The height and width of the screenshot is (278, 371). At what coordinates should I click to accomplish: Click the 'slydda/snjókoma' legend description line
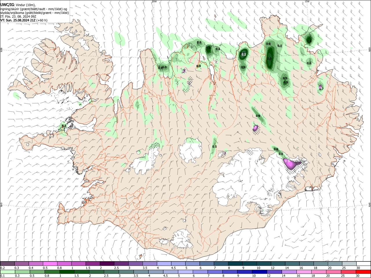[x=34, y=13]
